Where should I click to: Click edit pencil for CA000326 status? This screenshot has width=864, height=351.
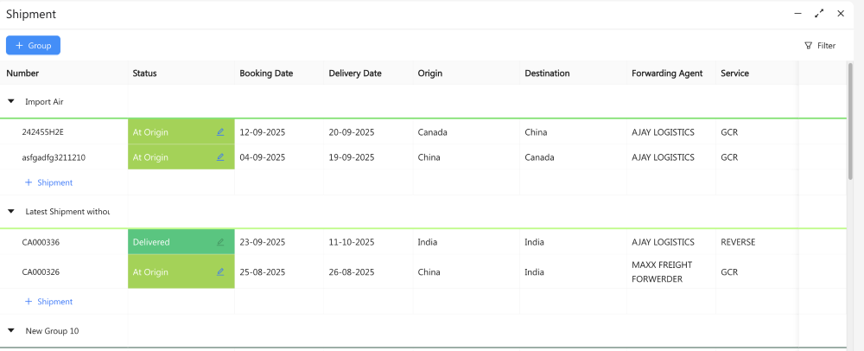tap(220, 271)
